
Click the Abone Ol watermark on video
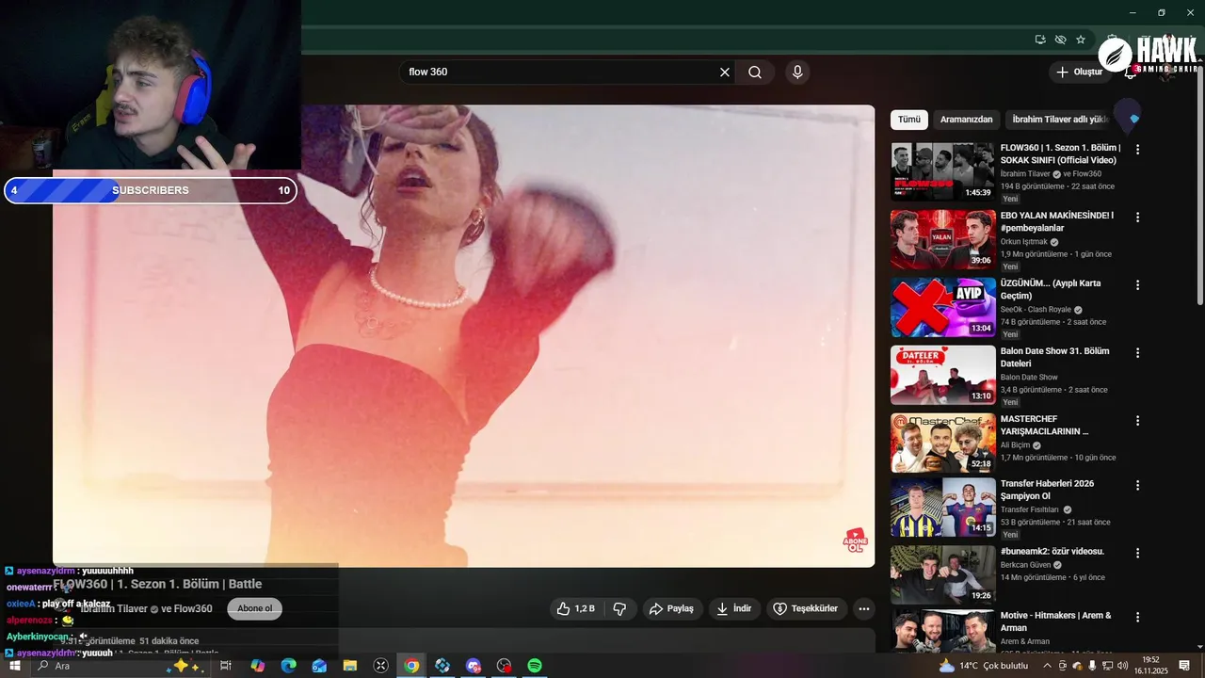coord(855,541)
